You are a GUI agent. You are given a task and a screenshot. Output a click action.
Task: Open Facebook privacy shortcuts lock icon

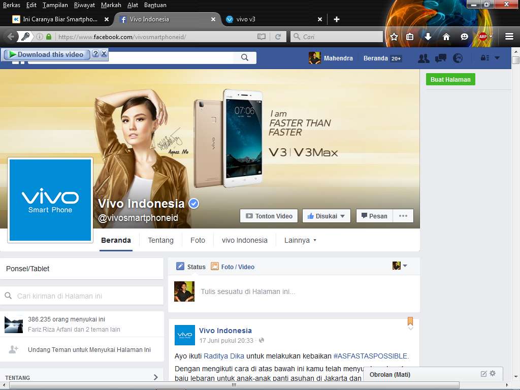[x=485, y=58]
